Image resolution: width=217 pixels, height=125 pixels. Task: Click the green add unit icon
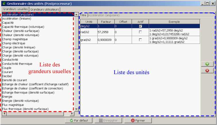pos(207,64)
